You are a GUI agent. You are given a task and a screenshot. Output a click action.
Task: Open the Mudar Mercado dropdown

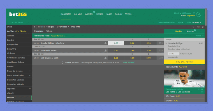pyautogui.click(x=58, y=36)
